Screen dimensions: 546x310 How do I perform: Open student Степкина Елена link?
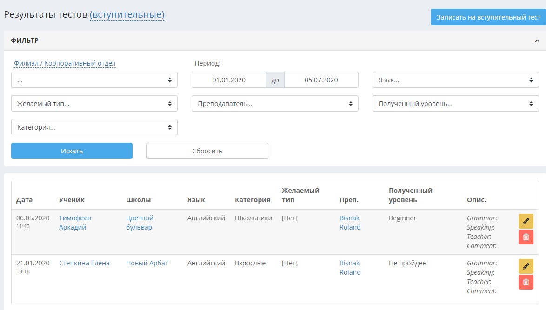tap(84, 263)
